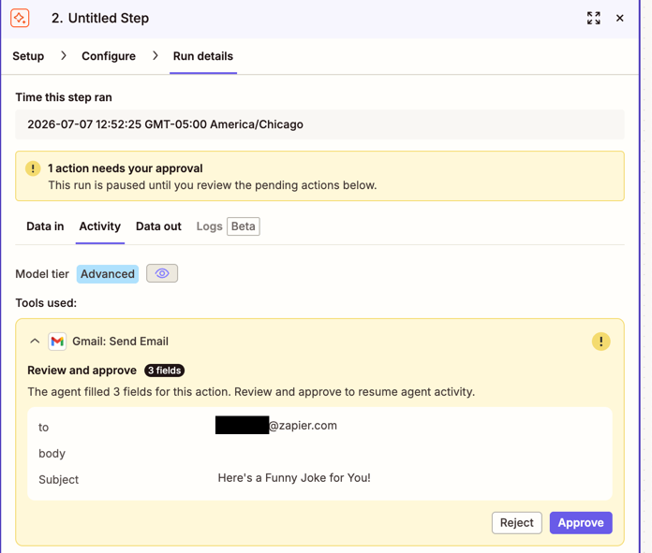Click the Gmail logo icon
The image size is (652, 553).
tap(57, 342)
